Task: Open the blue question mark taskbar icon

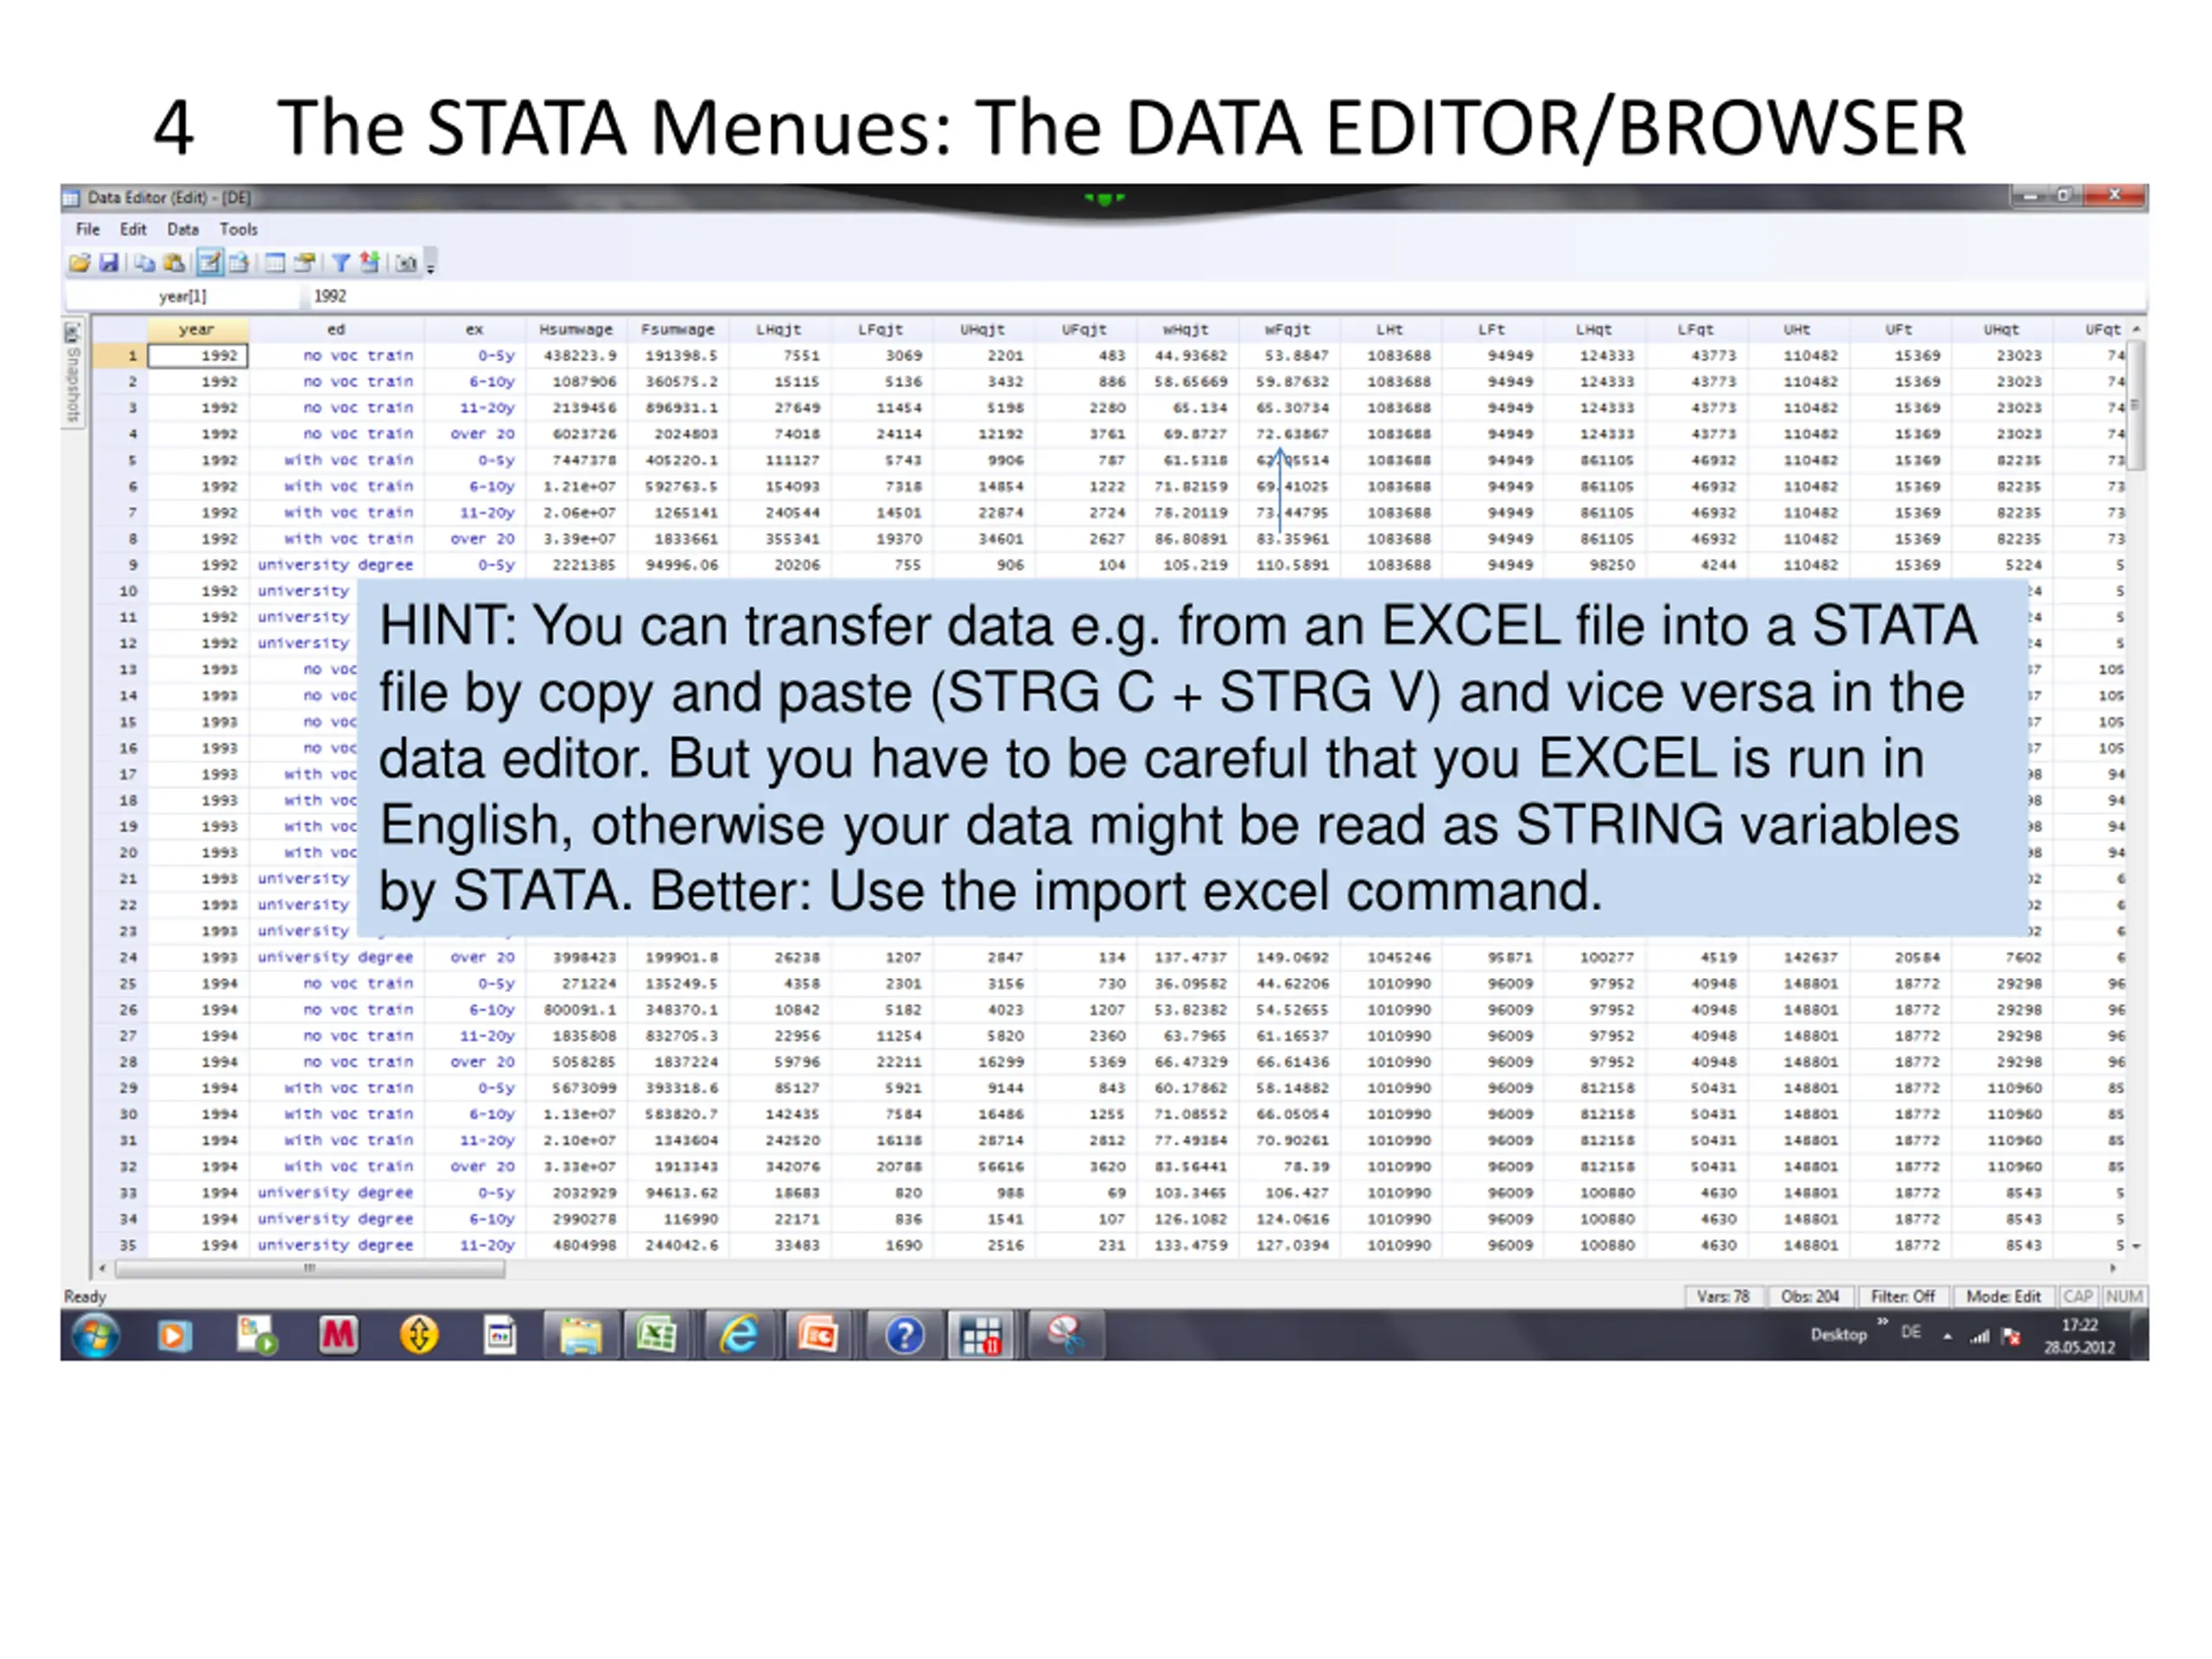Action: point(904,1336)
